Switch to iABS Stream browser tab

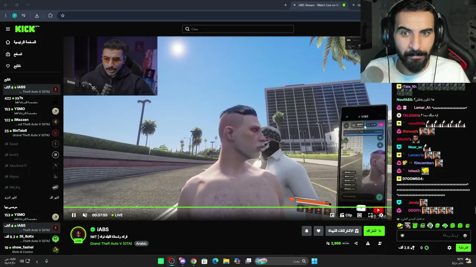pyautogui.click(x=318, y=5)
